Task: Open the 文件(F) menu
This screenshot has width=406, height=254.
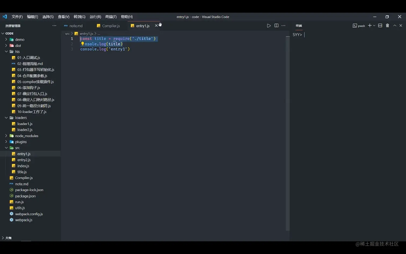Action: coord(17,17)
